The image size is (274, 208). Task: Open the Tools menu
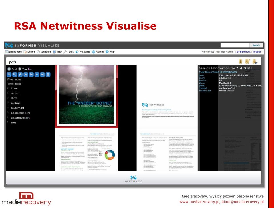coord(70,52)
